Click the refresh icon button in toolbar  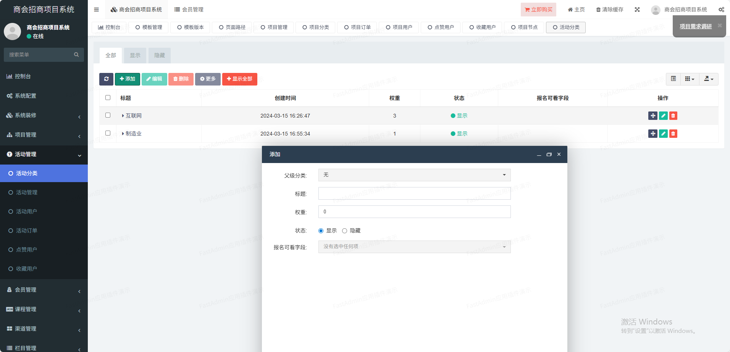106,79
